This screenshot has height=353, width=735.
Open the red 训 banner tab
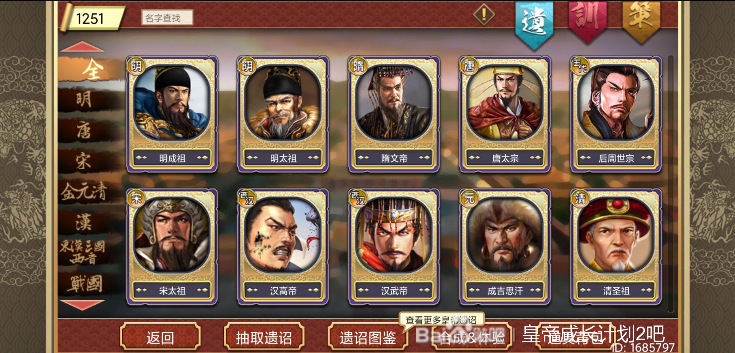pyautogui.click(x=588, y=21)
